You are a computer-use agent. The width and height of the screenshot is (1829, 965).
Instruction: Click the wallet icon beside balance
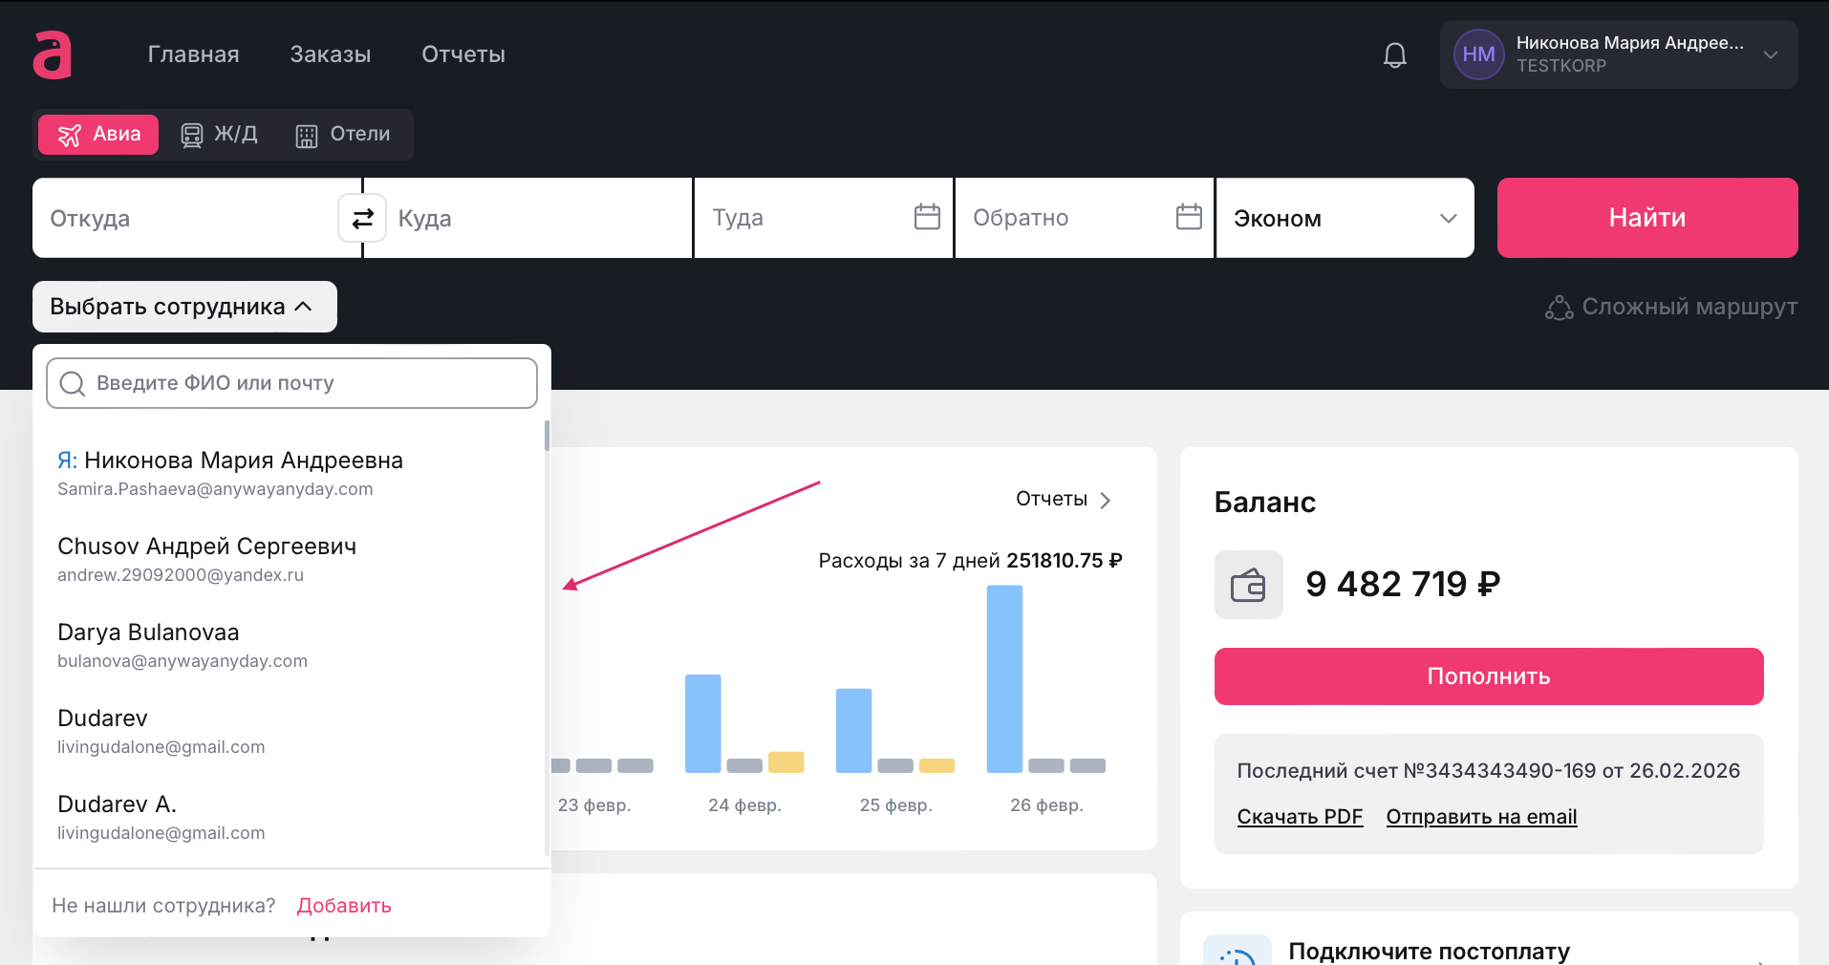click(x=1248, y=585)
